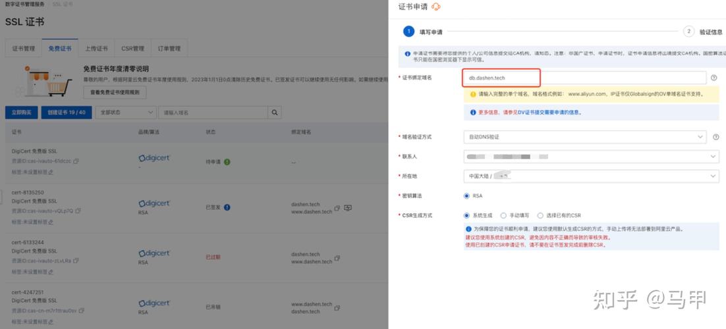Click the 立即购买 button
The image size is (726, 329).
pos(21,113)
